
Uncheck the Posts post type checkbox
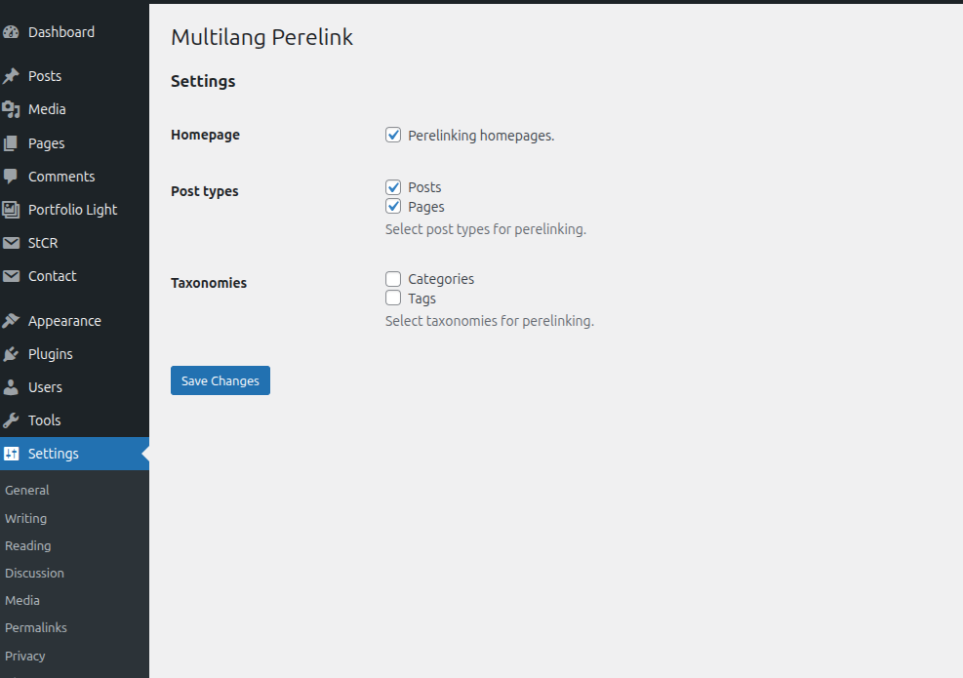pos(393,187)
